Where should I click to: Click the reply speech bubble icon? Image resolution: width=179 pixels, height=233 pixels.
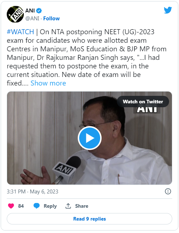(x=37, y=206)
